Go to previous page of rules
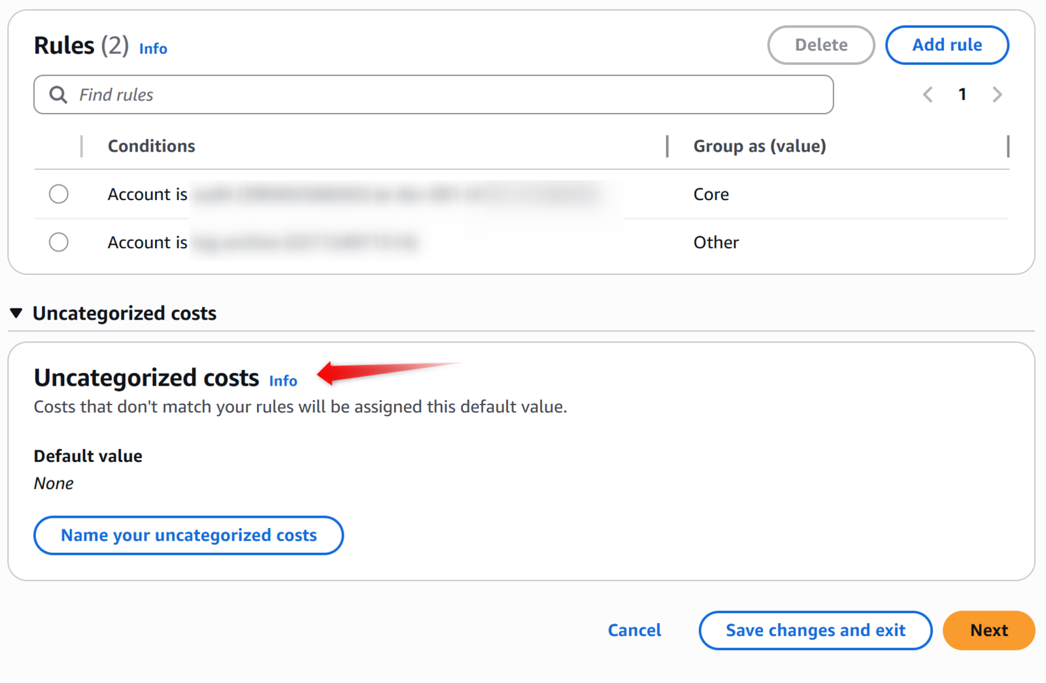Screen dimensions: 1046x683 point(928,95)
